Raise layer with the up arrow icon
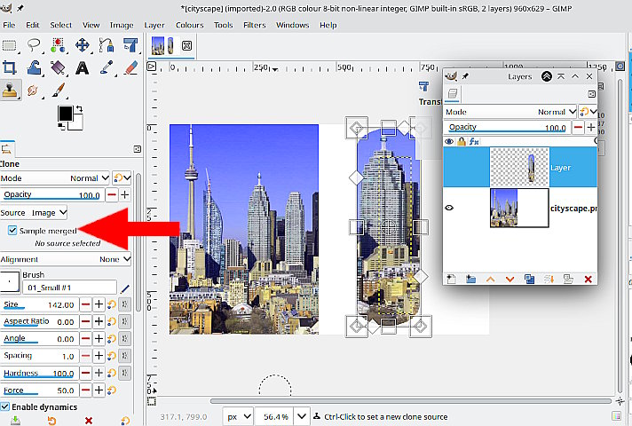 [x=489, y=279]
